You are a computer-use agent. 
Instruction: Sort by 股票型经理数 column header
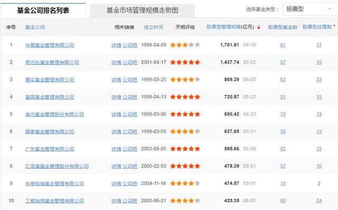click(317, 27)
